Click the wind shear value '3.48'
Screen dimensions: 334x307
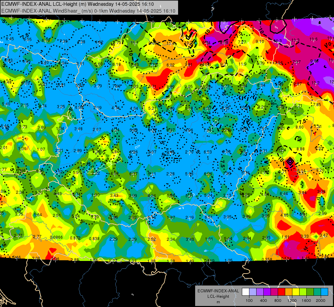(x=78, y=129)
